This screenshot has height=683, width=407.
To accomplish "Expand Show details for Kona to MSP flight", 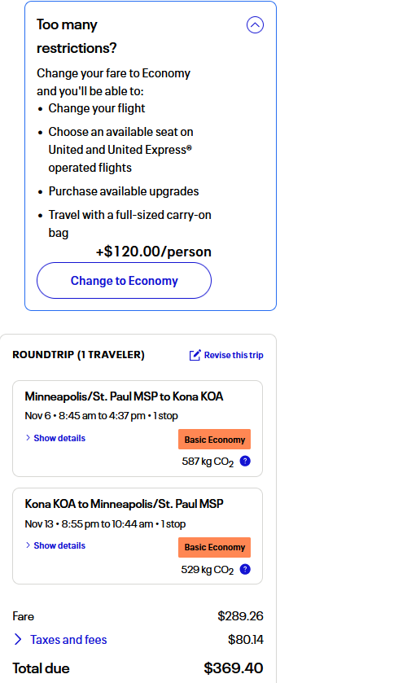I will pos(59,545).
